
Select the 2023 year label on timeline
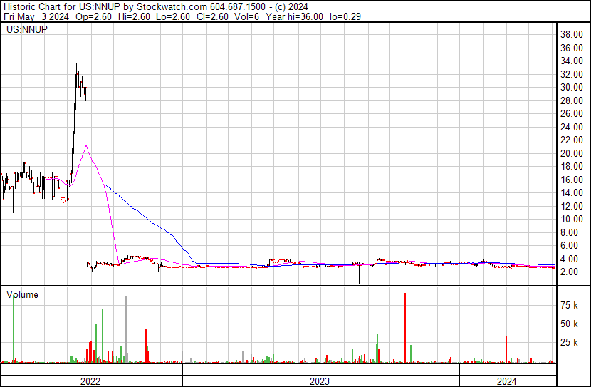click(x=320, y=381)
